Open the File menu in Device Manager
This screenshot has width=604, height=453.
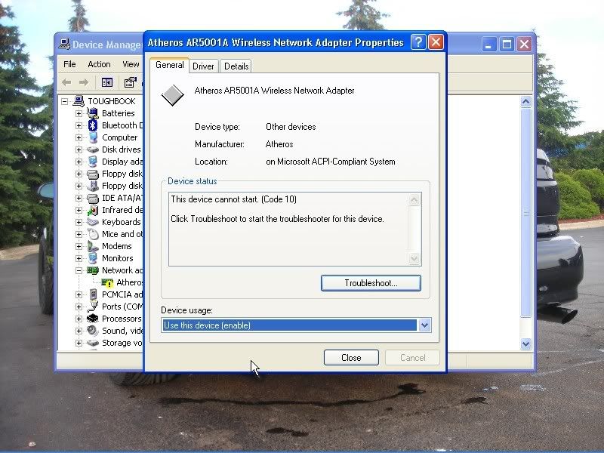tap(69, 64)
